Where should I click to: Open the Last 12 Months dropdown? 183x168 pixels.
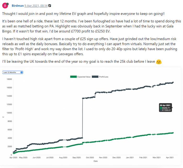tap(13, 72)
